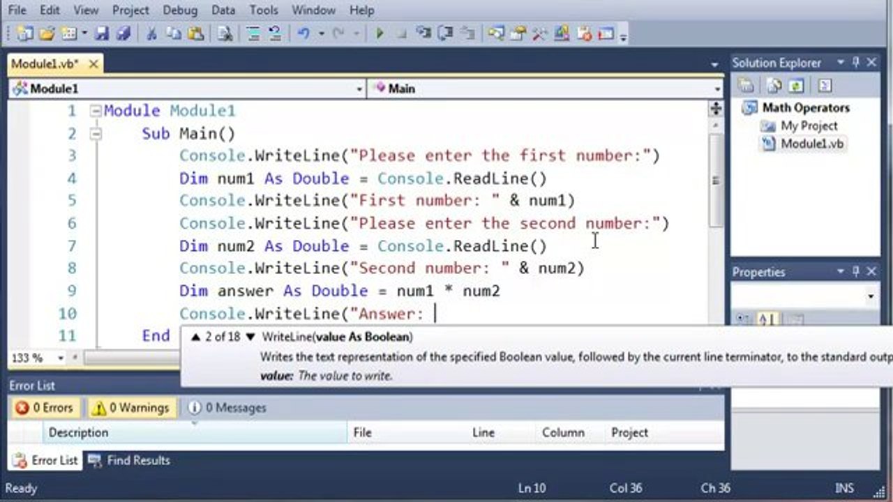This screenshot has width=893, height=502.
Task: Open the Window menu
Action: click(313, 10)
